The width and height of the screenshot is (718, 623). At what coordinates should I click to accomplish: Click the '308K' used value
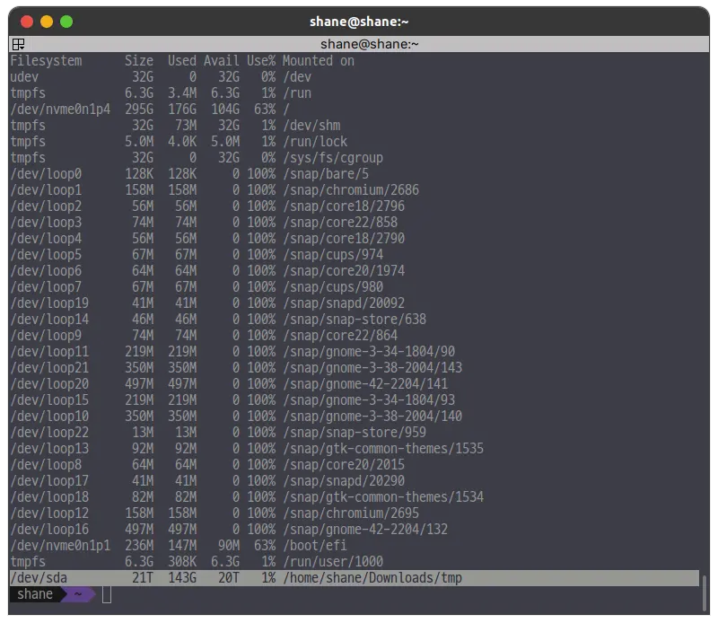pos(182,561)
